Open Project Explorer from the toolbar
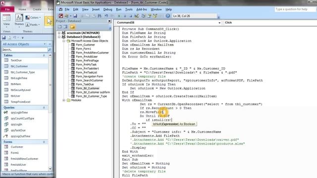317x178 pixels. click(143, 16)
